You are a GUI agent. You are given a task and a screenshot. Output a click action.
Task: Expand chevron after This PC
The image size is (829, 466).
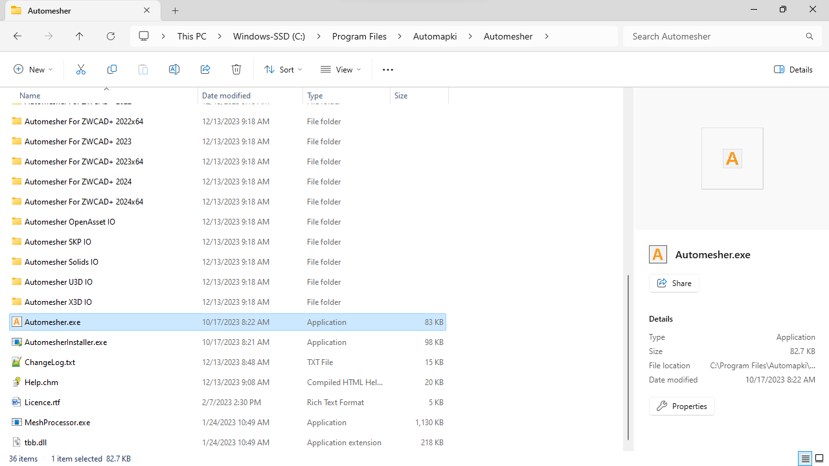(220, 36)
